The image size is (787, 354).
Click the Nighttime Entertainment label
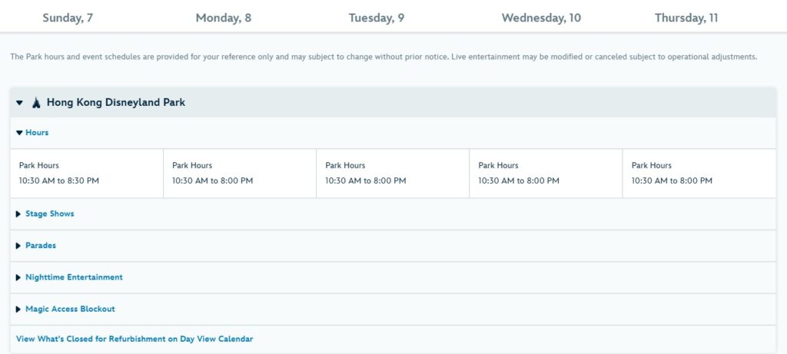point(74,277)
